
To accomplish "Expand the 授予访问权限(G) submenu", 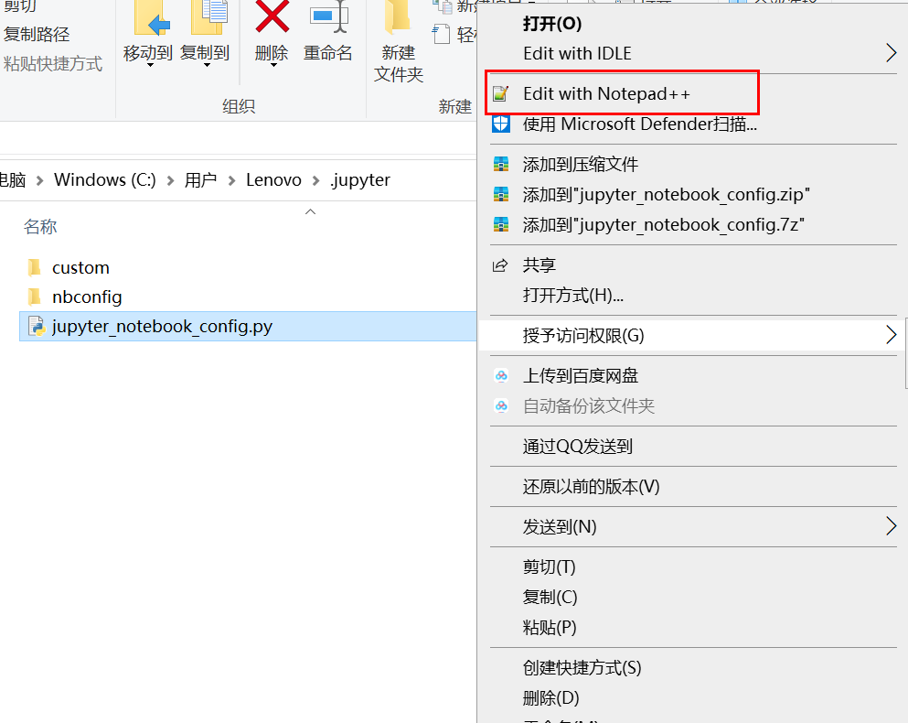I will click(890, 335).
